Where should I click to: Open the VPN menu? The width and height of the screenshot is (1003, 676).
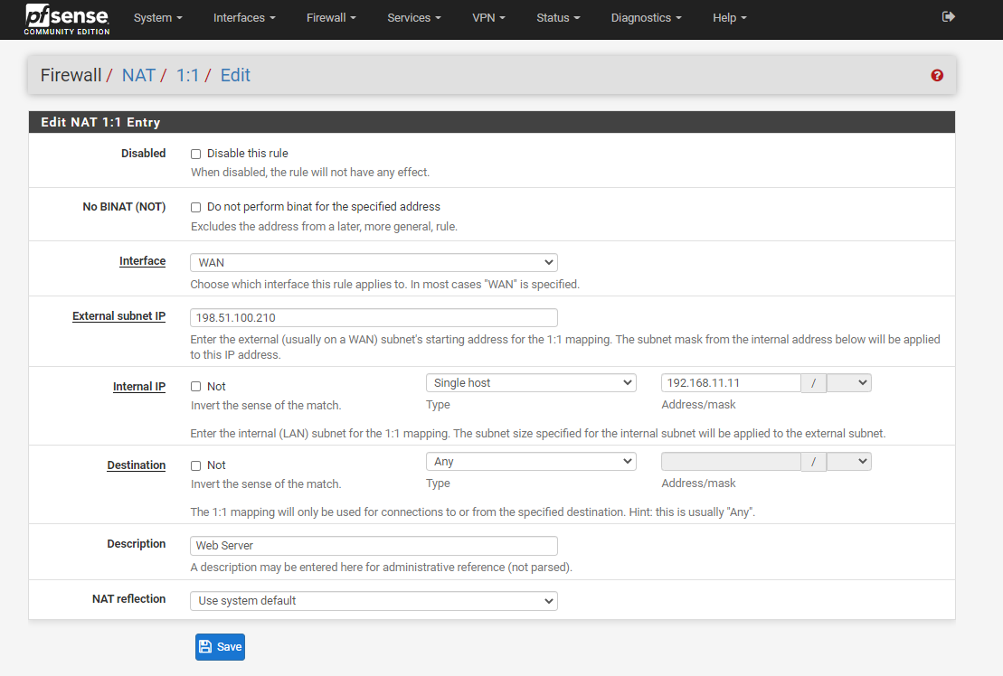[488, 18]
